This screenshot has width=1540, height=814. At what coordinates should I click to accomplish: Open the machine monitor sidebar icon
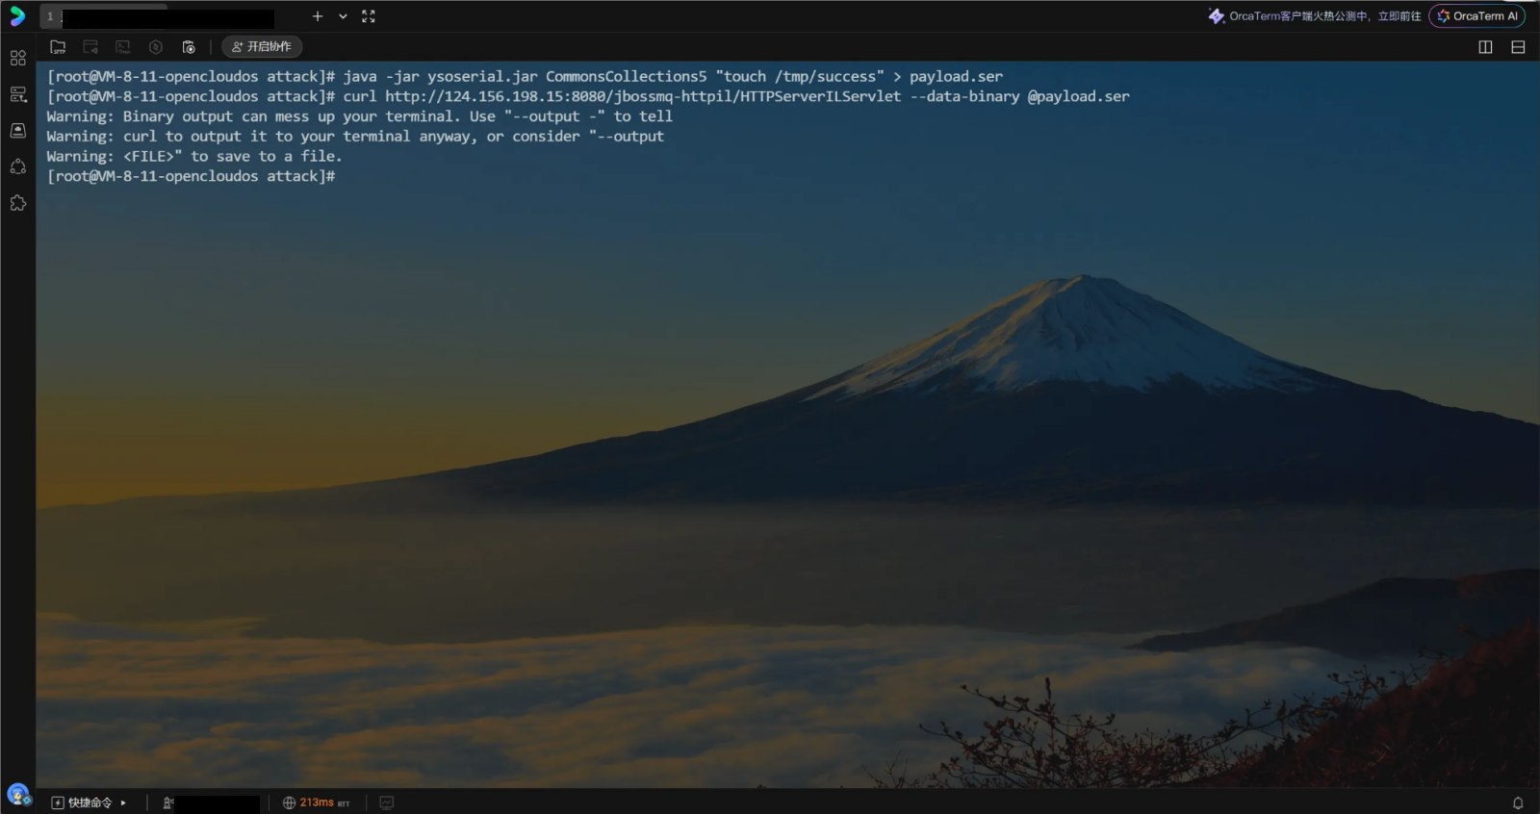pyautogui.click(x=17, y=130)
